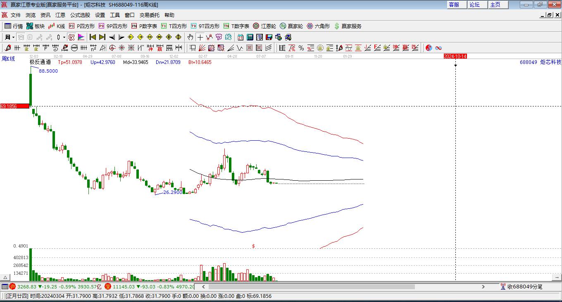
Task: Open the 六角形 hexagon chart
Action: [318, 26]
